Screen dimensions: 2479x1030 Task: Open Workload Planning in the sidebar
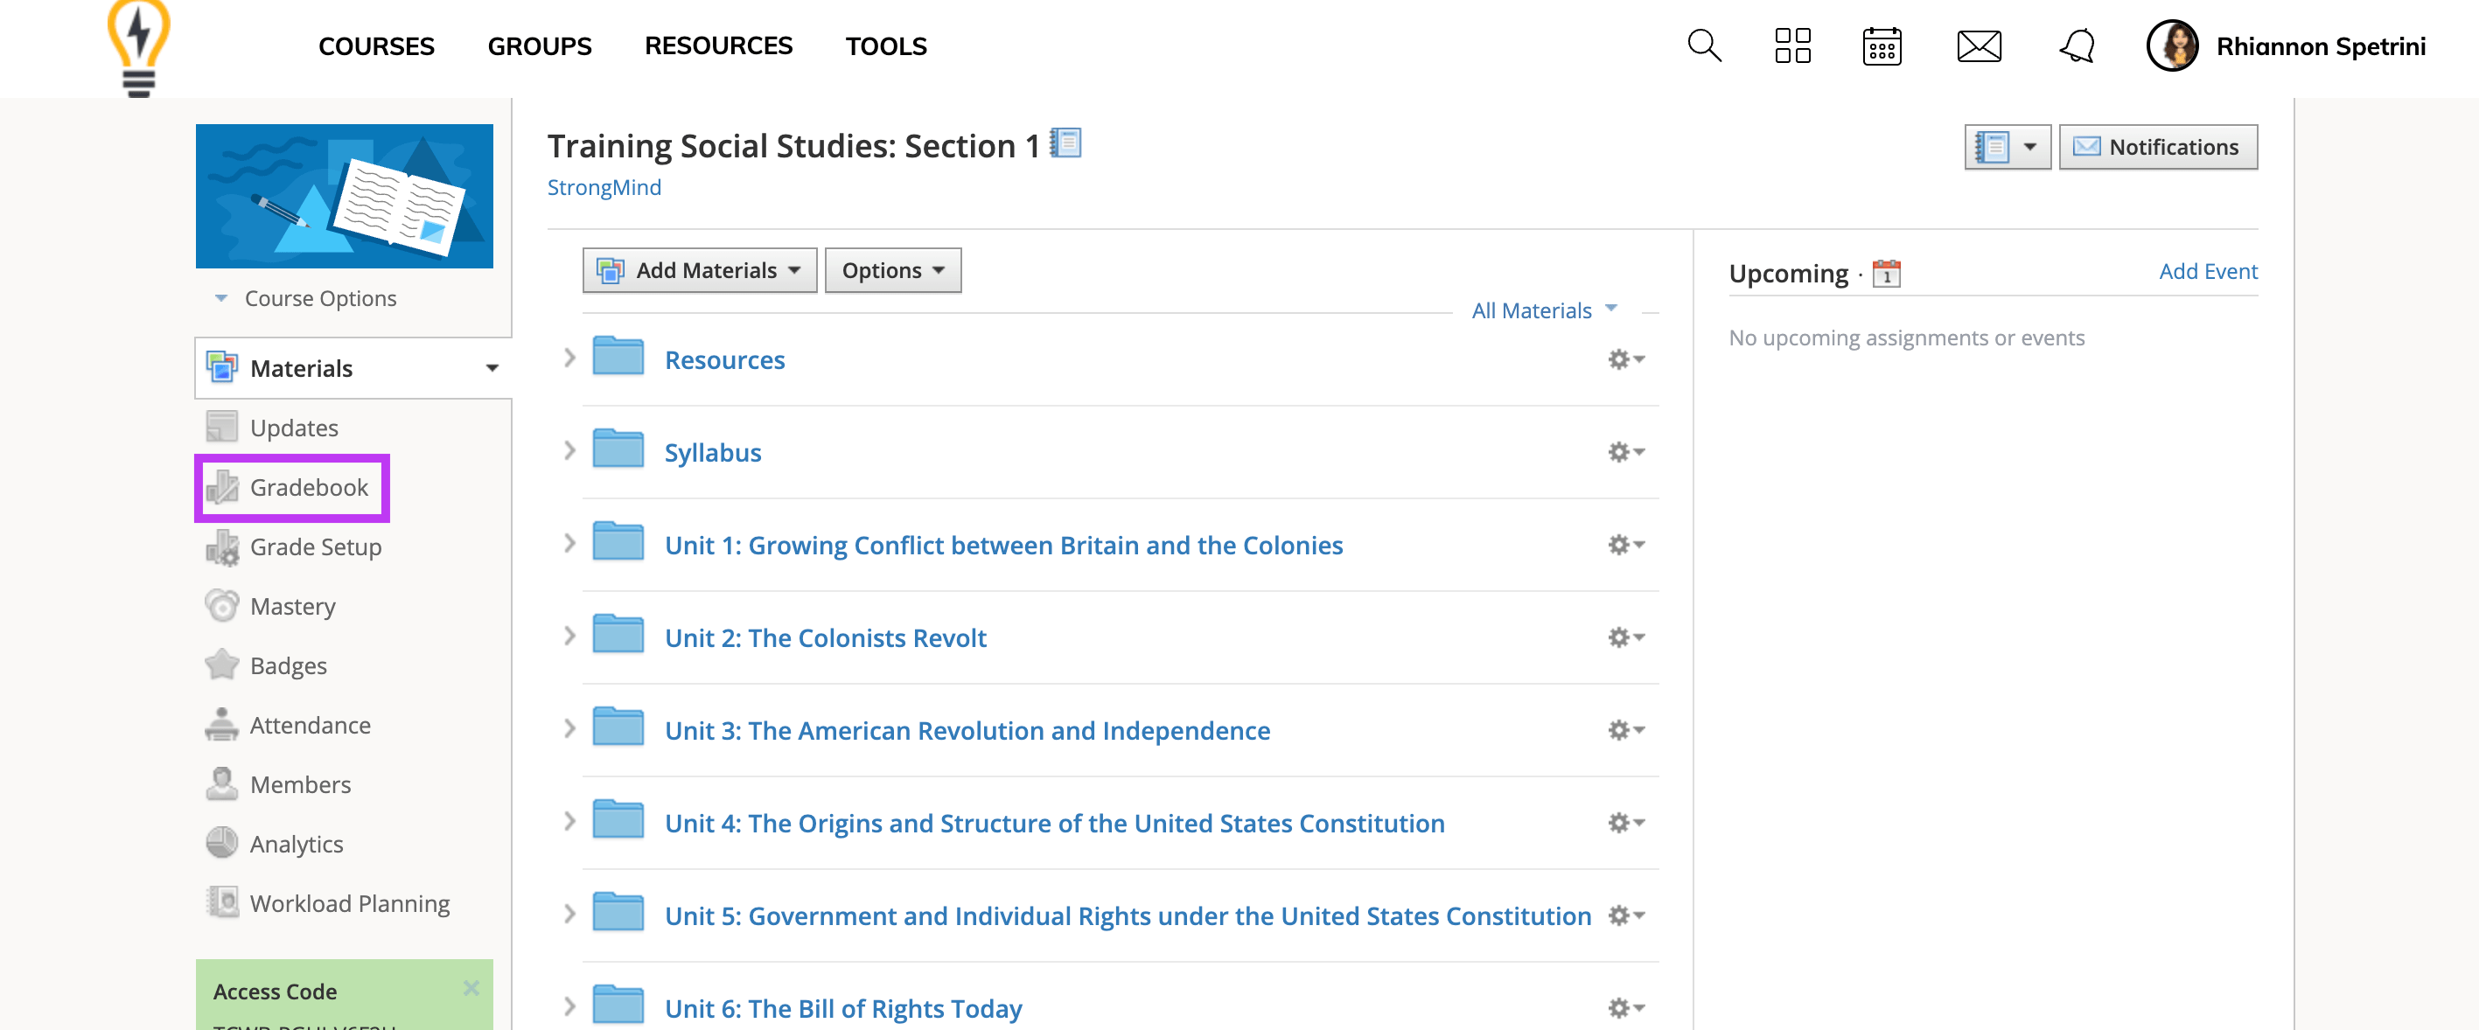pyautogui.click(x=349, y=903)
